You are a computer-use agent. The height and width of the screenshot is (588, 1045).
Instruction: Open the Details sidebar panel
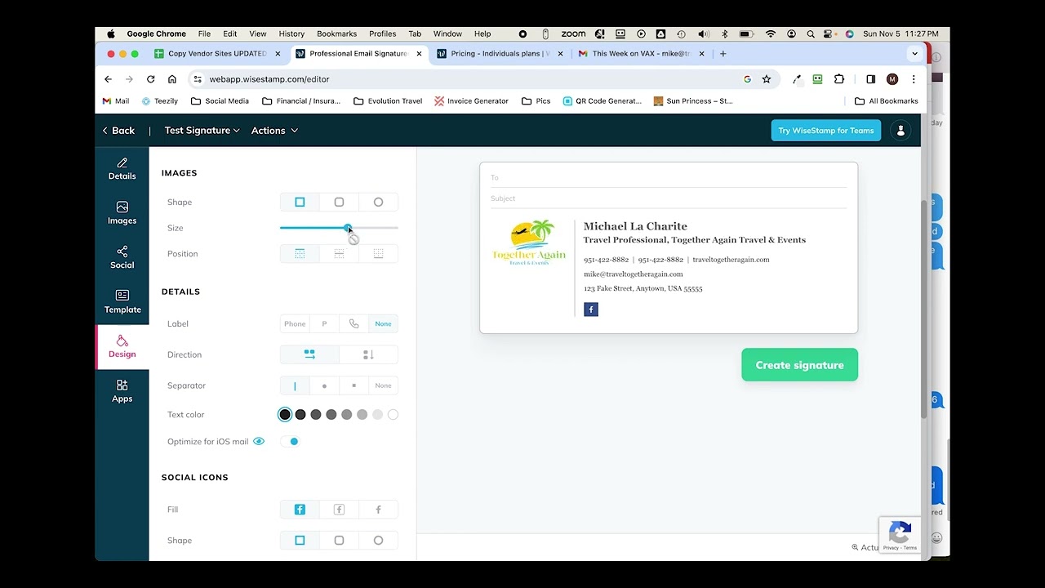click(122, 168)
